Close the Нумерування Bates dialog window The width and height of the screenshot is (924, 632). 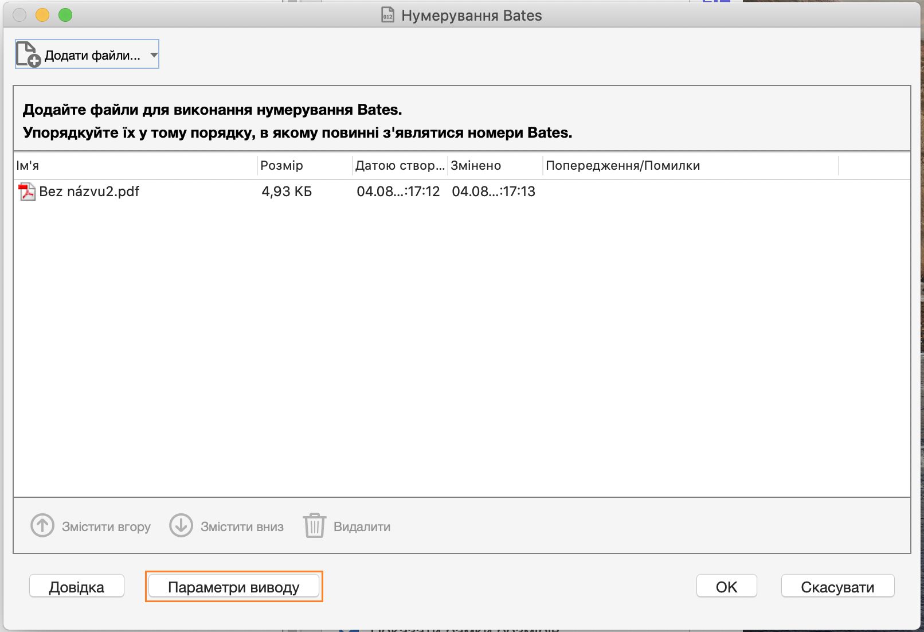click(19, 15)
